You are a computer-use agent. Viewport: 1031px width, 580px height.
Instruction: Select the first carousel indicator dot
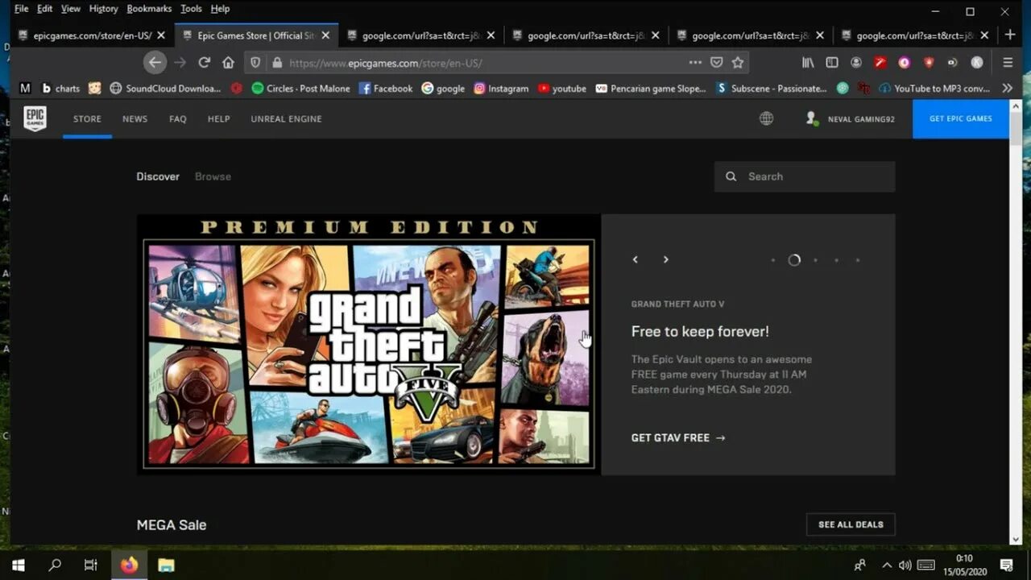tap(773, 260)
